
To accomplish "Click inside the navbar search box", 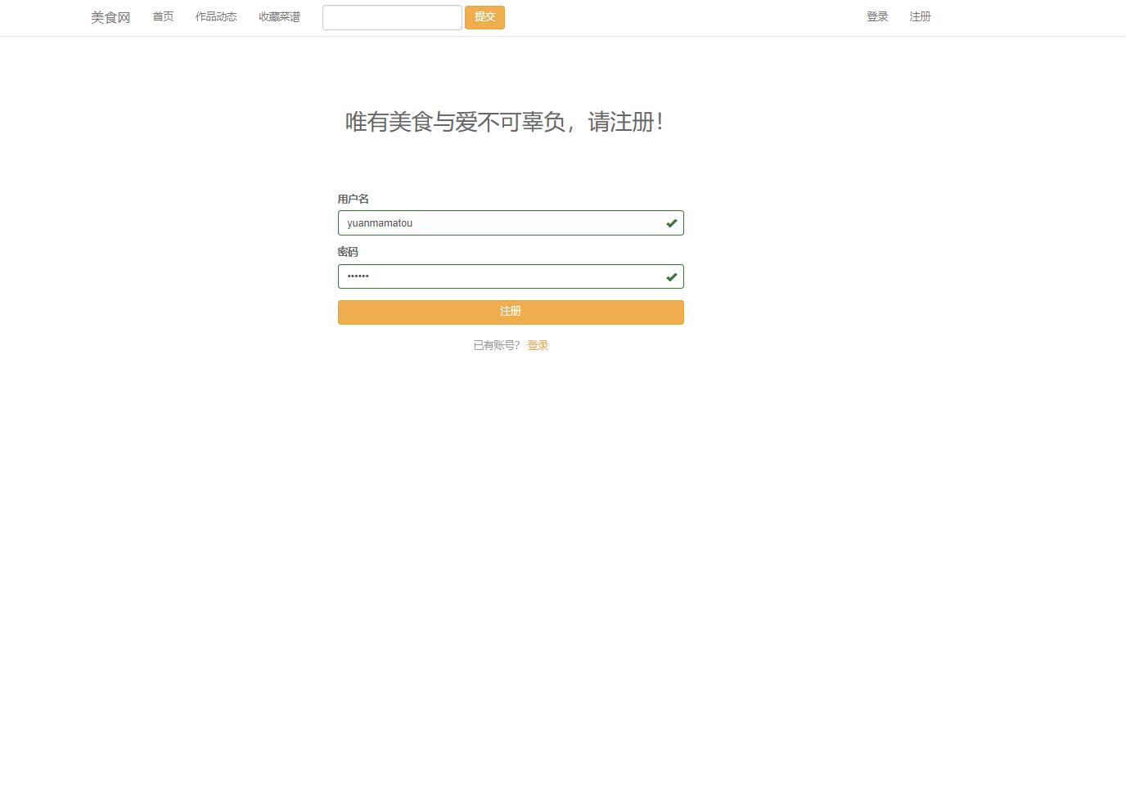I will click(391, 17).
